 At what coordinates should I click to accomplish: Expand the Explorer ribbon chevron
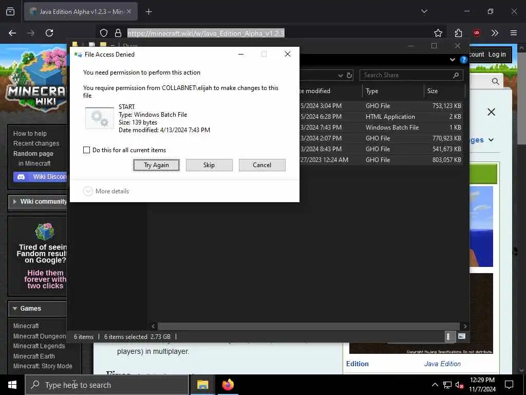pos(452,60)
